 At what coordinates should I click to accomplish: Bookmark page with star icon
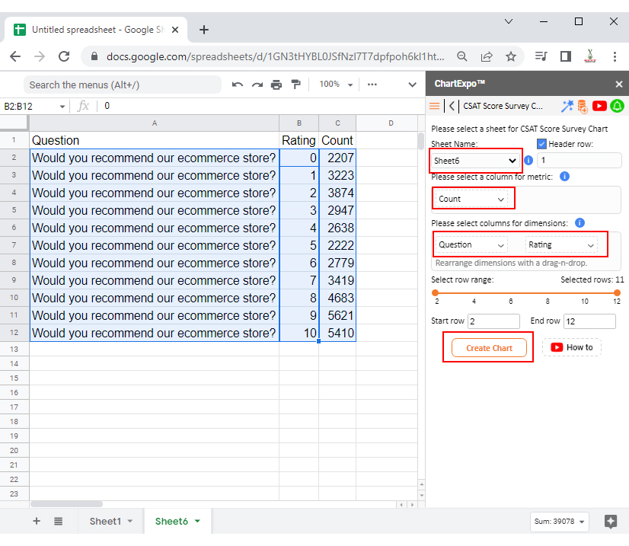coord(511,56)
